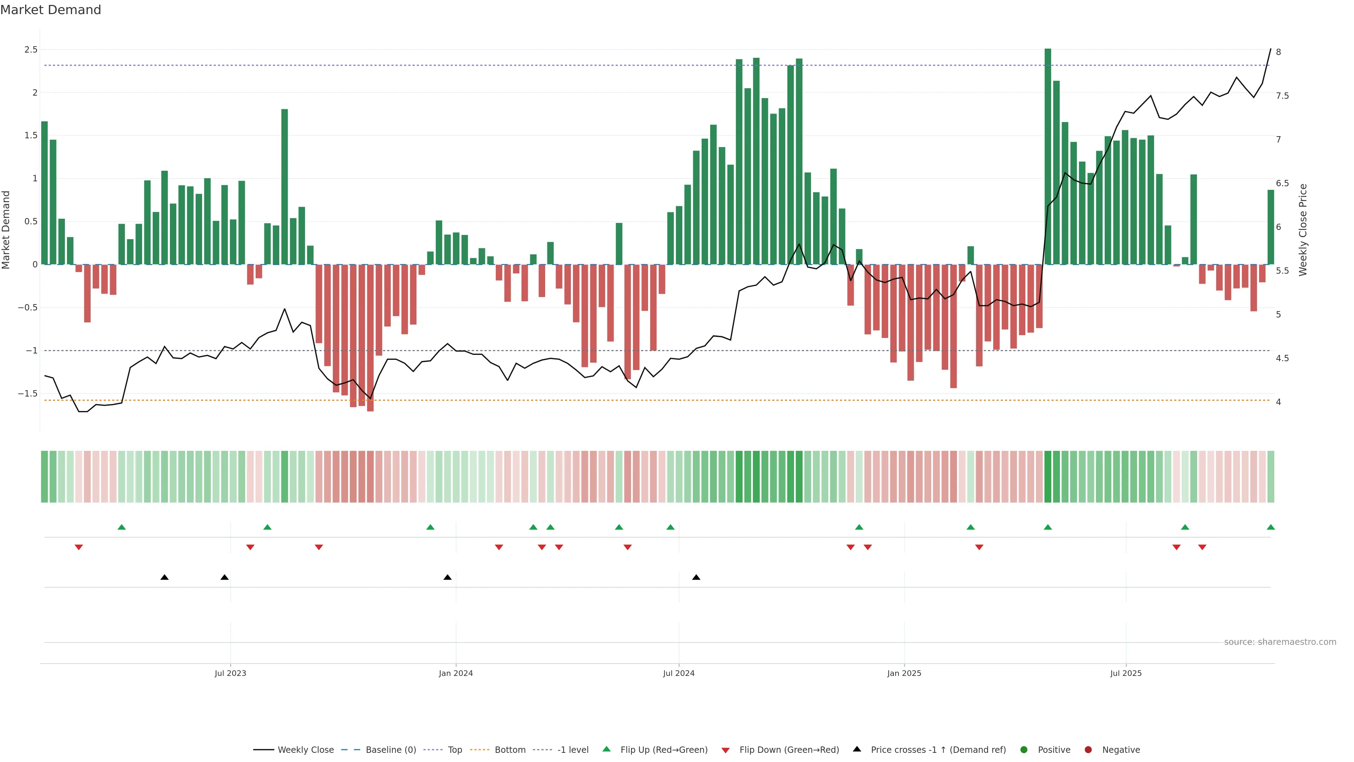Hide the Top dotted line legend item
Viewport: 1354px width, 762px height.
pos(455,749)
